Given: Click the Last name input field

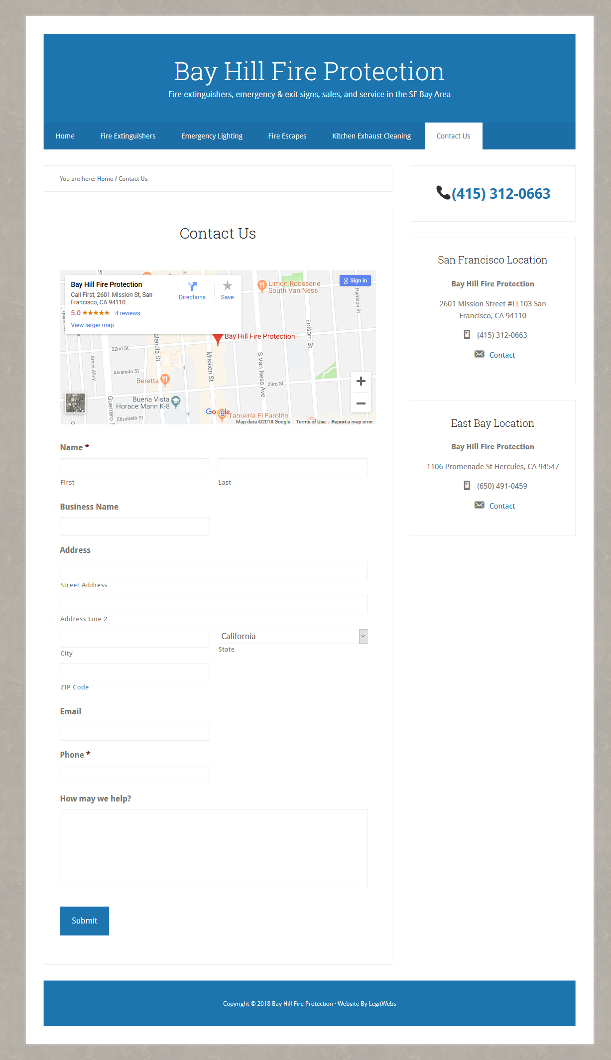Looking at the screenshot, I should click(x=292, y=468).
